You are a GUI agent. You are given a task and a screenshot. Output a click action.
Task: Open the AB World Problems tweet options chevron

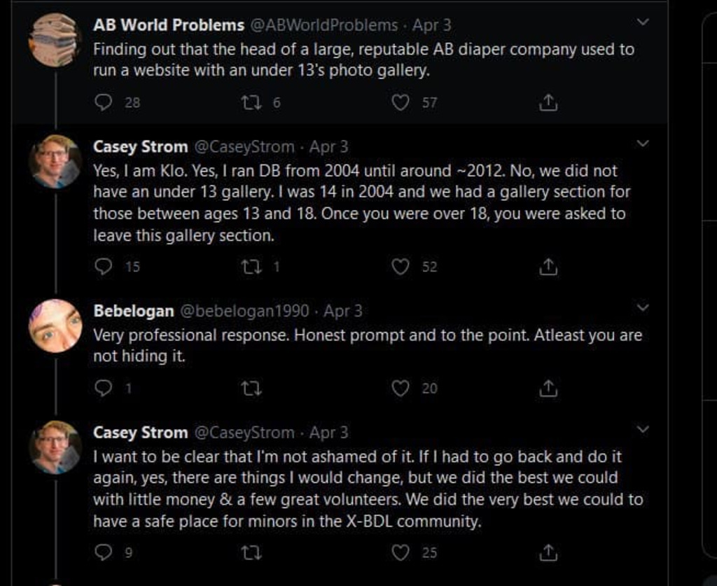click(x=643, y=22)
